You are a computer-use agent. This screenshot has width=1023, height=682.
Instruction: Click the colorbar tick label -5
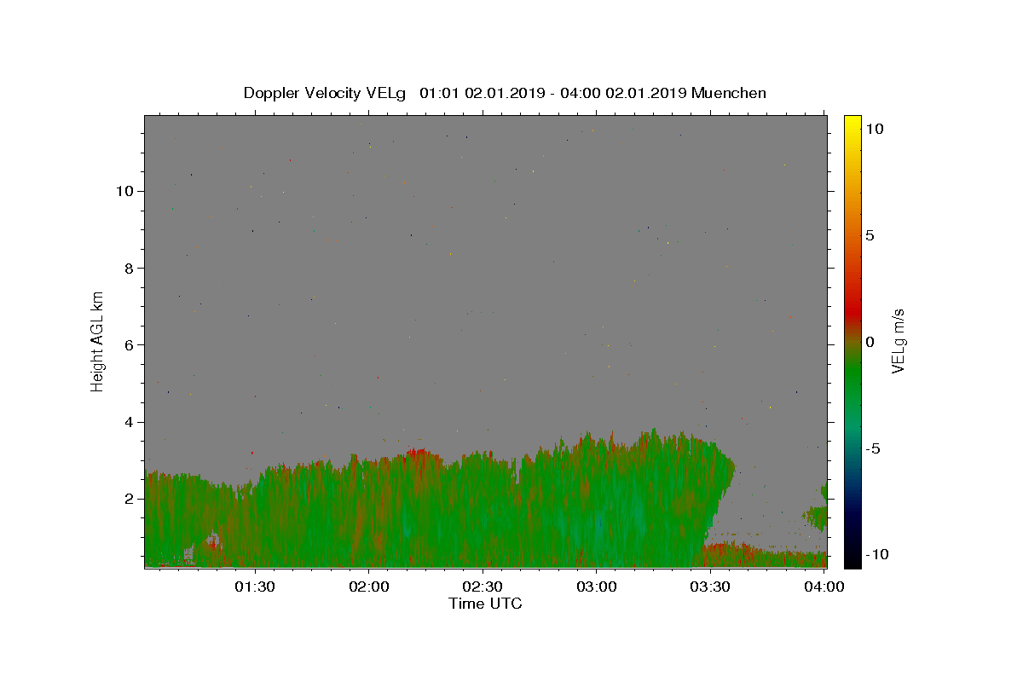(x=872, y=448)
